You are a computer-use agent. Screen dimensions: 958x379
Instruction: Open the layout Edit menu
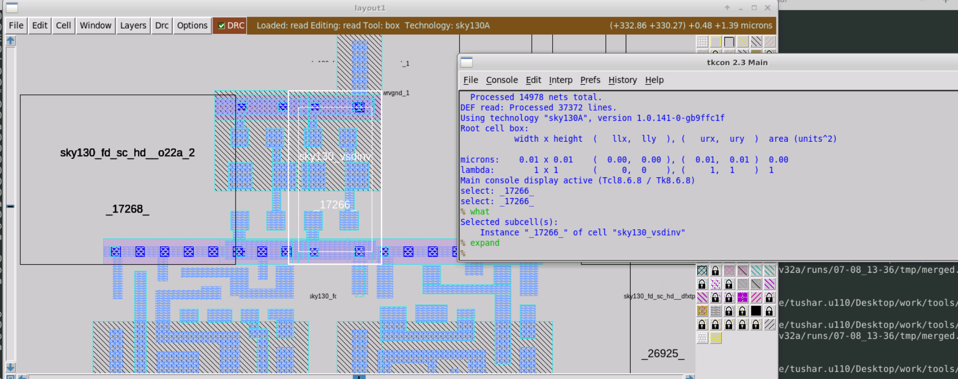point(40,25)
